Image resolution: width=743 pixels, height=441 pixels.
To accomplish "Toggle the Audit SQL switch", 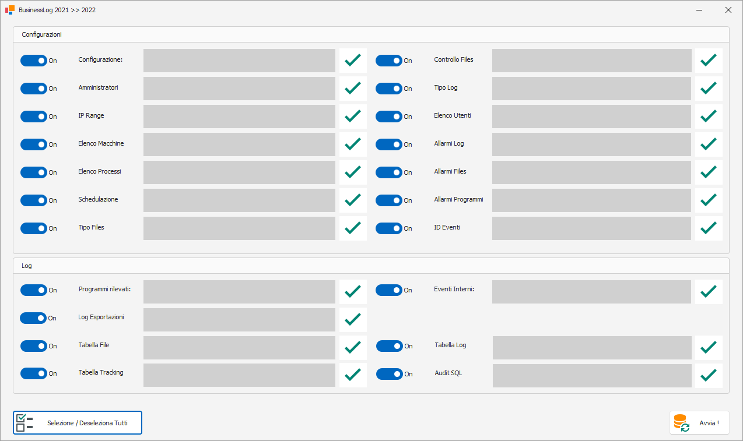I will [x=390, y=374].
